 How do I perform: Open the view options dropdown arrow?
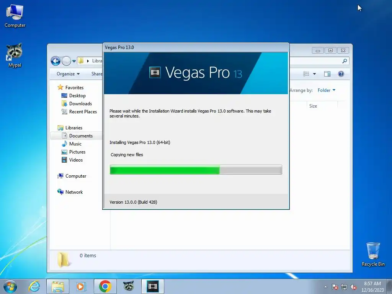[315, 74]
